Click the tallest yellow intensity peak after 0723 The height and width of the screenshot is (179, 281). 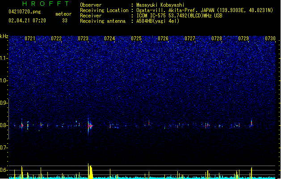[88, 171]
